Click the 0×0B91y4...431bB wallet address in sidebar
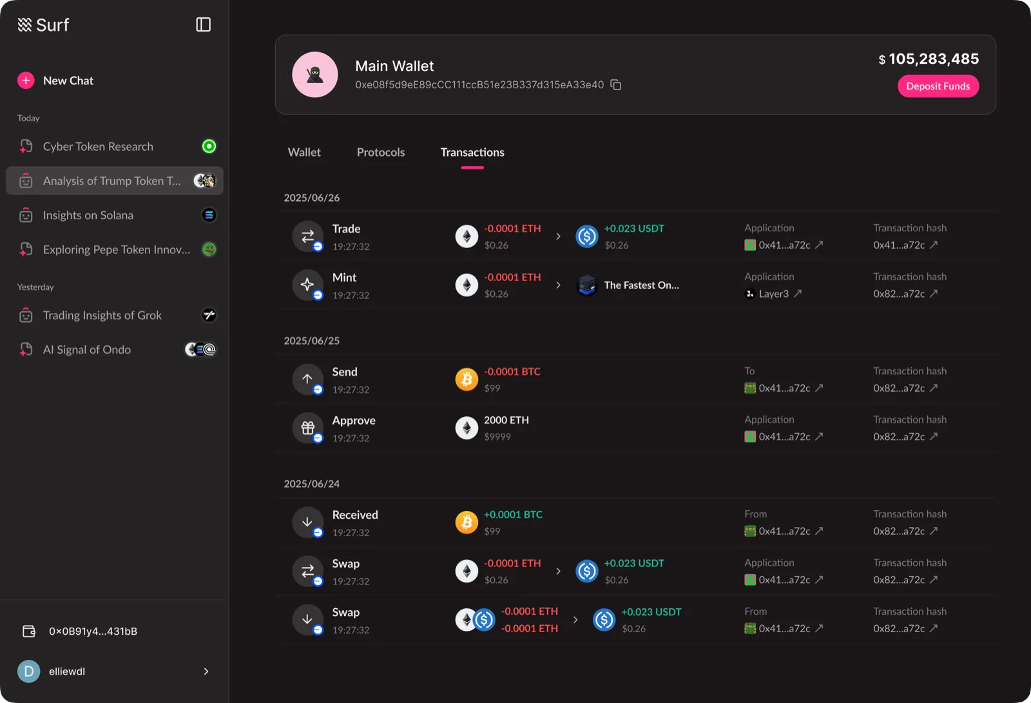The height and width of the screenshot is (703, 1031). tap(93, 631)
